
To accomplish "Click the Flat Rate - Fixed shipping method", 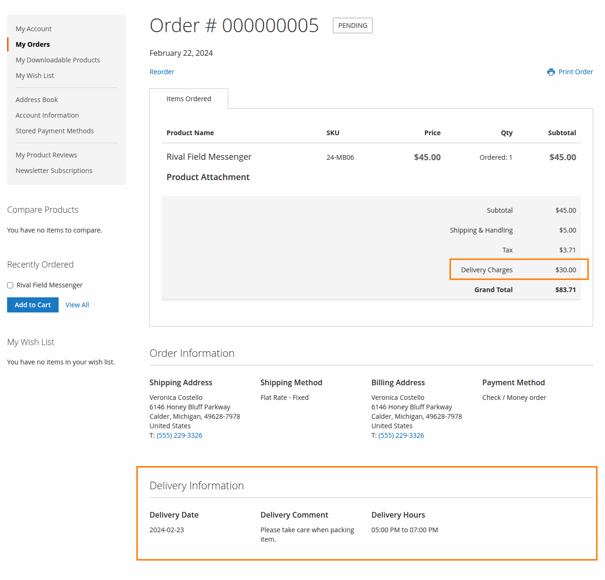I will click(x=285, y=398).
